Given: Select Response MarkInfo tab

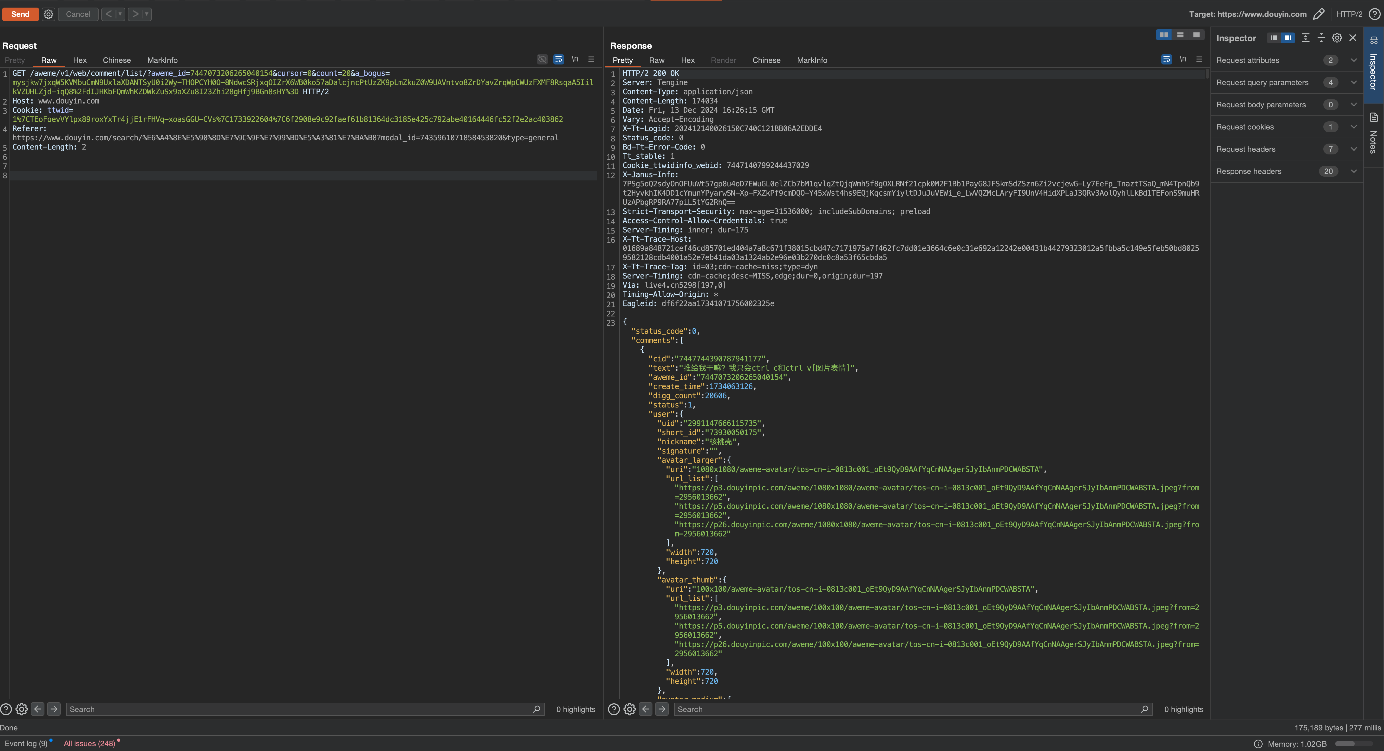Looking at the screenshot, I should click(812, 60).
